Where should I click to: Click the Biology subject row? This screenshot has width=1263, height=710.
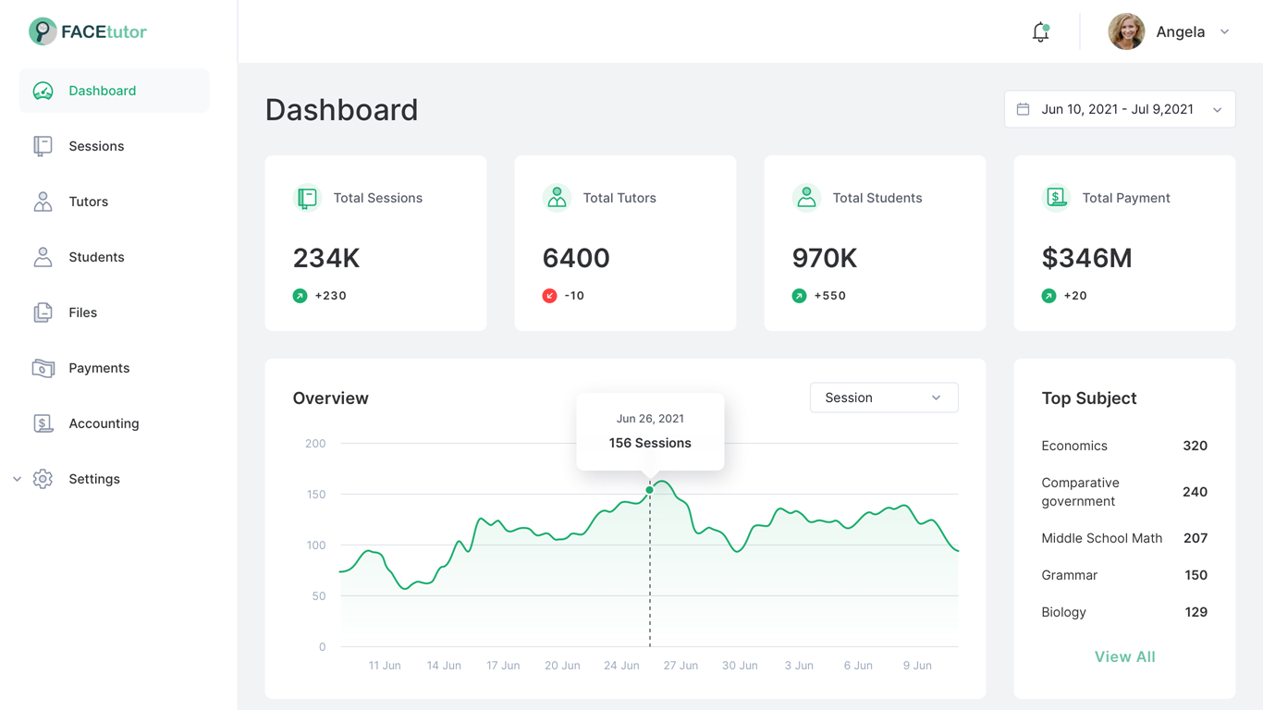coord(1124,612)
